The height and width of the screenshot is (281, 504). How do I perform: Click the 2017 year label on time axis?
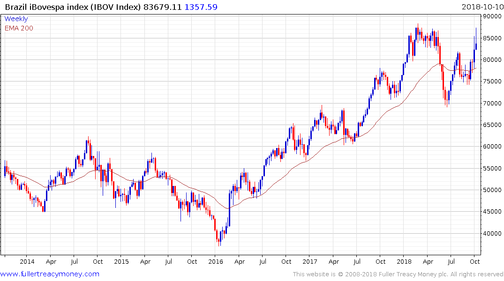310,262
